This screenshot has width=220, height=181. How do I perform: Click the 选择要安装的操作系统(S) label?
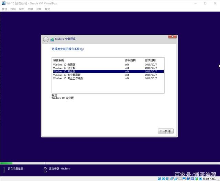pyautogui.click(x=68, y=49)
